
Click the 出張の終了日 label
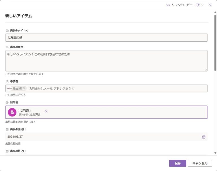[18, 151]
